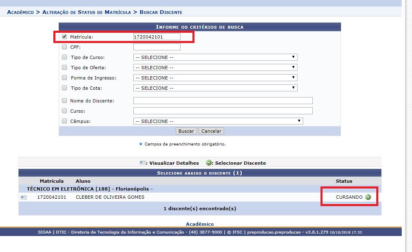Click into the Matrícula input field
Screen dimensions: 412x252
[157, 37]
